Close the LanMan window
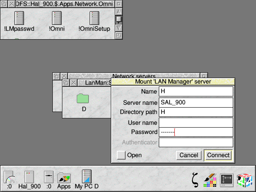The height and width of the screenshot is (192, 256). click(x=74, y=83)
